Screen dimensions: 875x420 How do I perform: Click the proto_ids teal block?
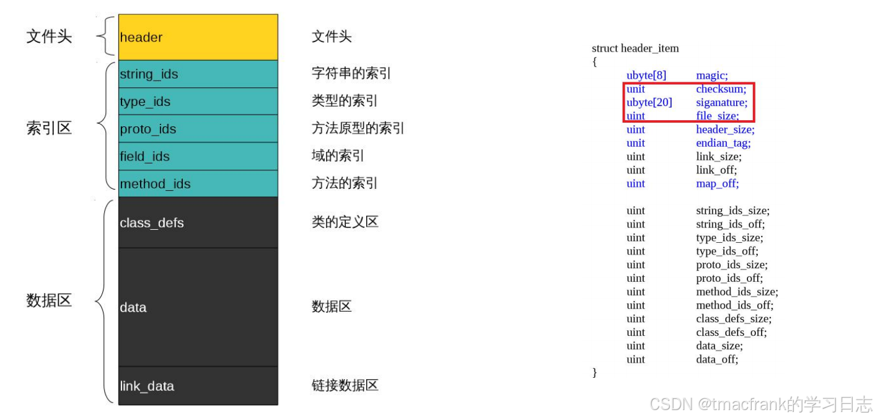198,129
